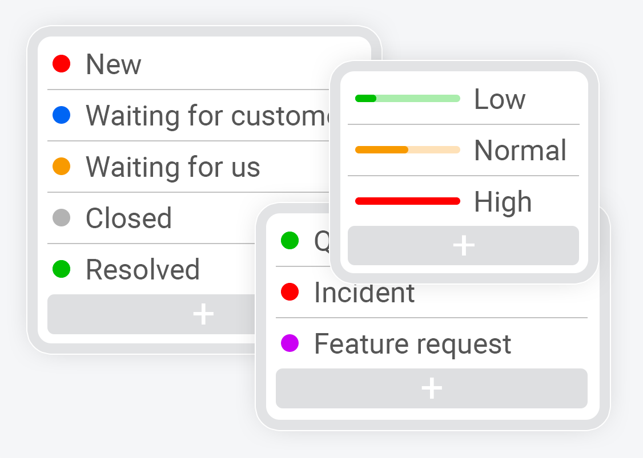Image resolution: width=643 pixels, height=458 pixels.
Task: Click the green Low priority bar
Action: pyautogui.click(x=407, y=98)
